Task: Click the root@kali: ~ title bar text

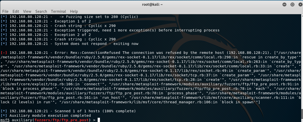Action: pos(151,4)
